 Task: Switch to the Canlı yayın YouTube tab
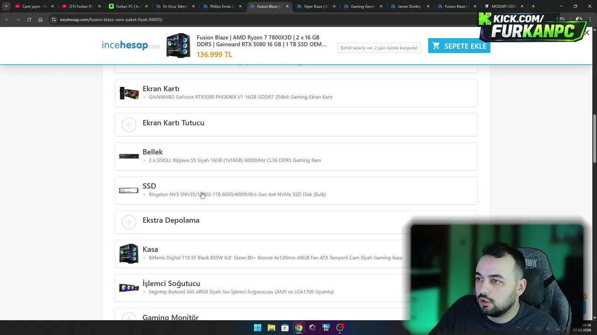[x=34, y=7]
